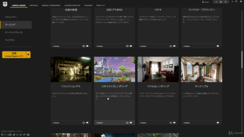Image resolution: width=244 pixels, height=137 pixels.
Task: Expand the engine version dropdown arrow beside 起動
Action: click(x=28, y=55)
